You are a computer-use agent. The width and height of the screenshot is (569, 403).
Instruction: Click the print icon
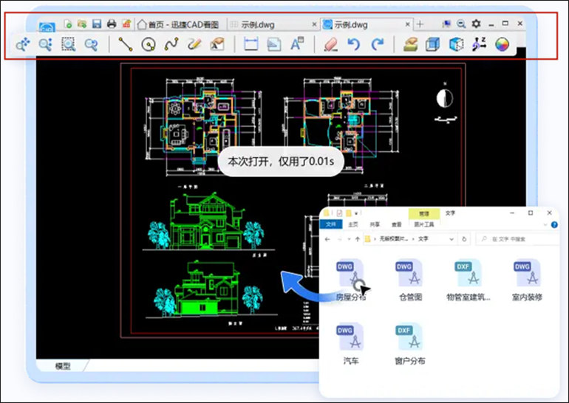click(112, 24)
